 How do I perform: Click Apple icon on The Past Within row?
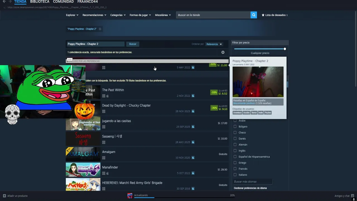108,96
